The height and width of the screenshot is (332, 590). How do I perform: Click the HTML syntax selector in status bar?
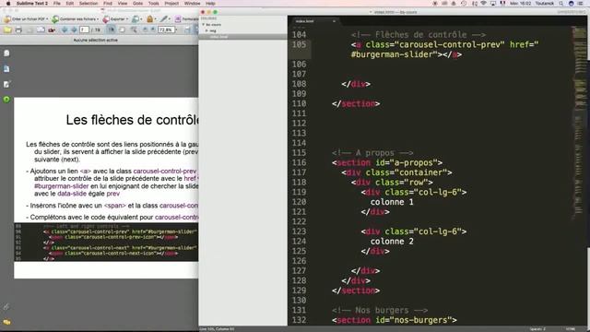[571, 329]
